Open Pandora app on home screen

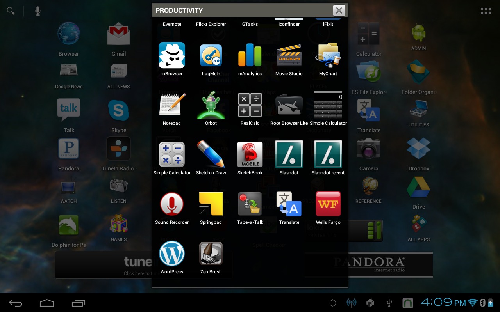tap(69, 154)
